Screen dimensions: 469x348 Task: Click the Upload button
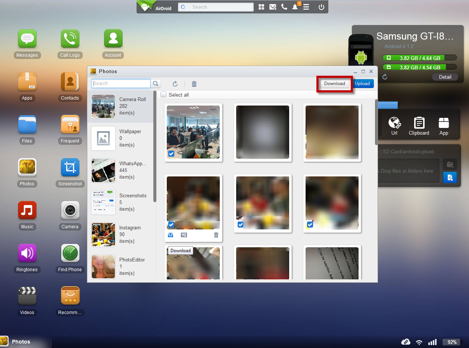pyautogui.click(x=363, y=84)
